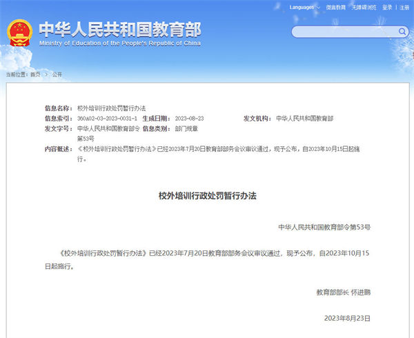
Task: Click the 第53号 text under 发文字号
Action: (86, 139)
